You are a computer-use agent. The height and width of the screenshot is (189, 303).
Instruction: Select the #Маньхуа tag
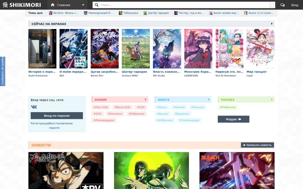point(197,107)
